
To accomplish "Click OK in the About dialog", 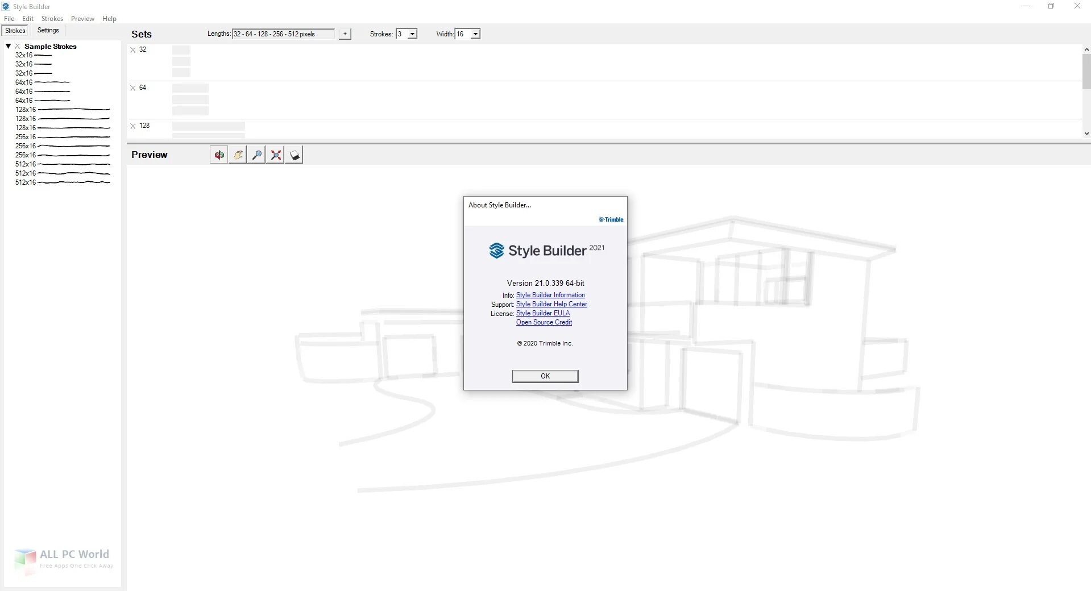I will [x=545, y=376].
